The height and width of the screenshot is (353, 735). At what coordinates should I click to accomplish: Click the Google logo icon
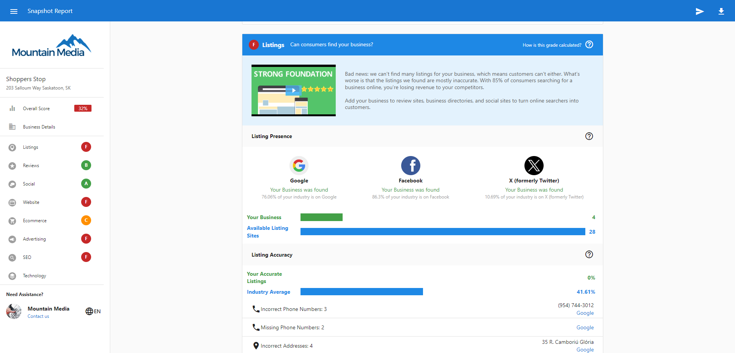[299, 166]
